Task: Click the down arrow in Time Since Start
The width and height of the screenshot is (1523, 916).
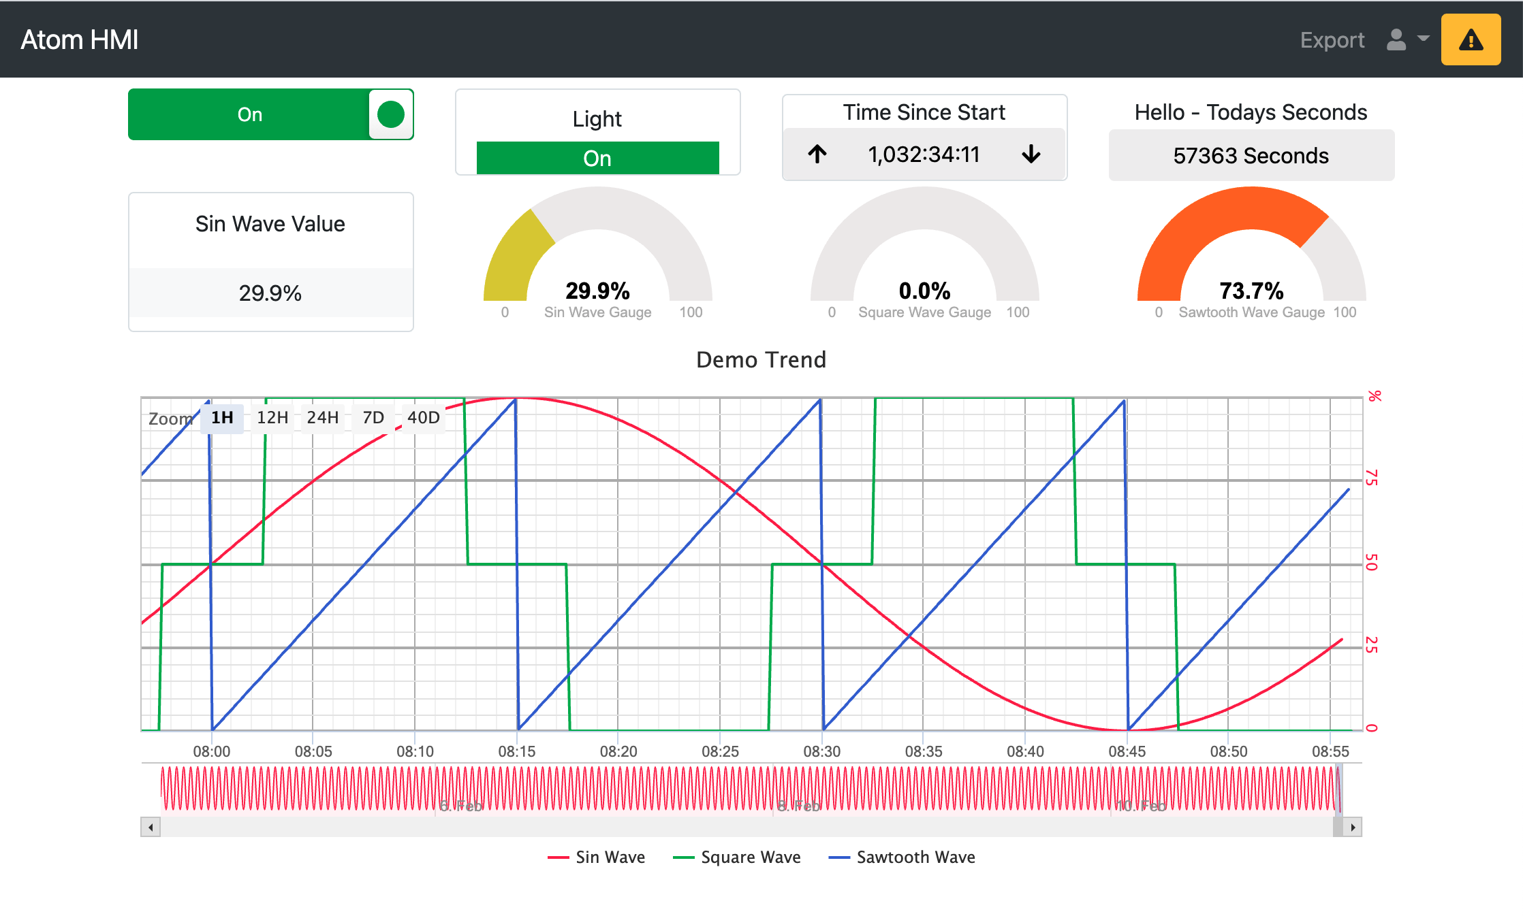Action: pyautogui.click(x=1031, y=154)
